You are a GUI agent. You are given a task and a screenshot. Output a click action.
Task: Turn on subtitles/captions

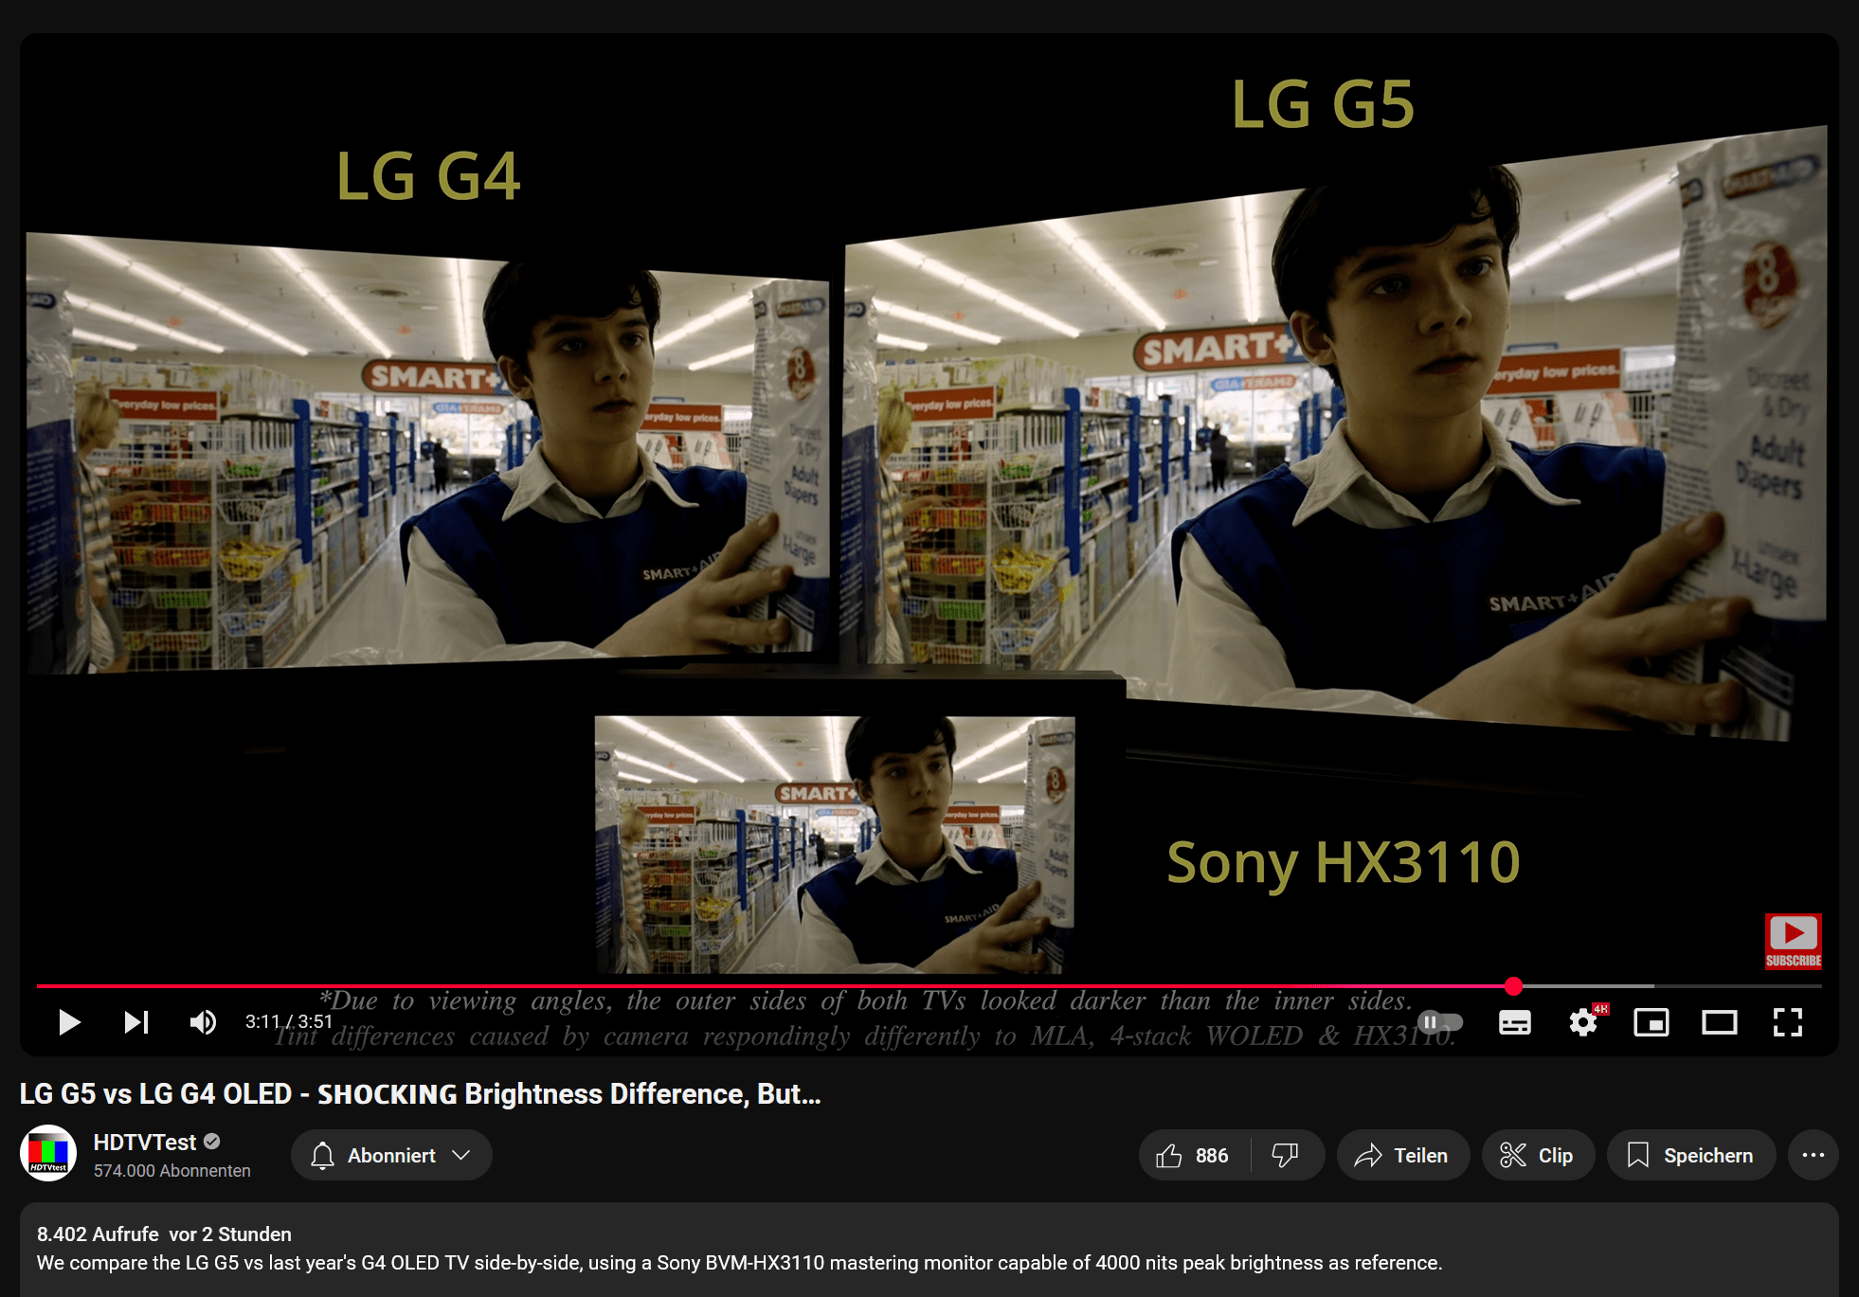click(x=1514, y=1022)
